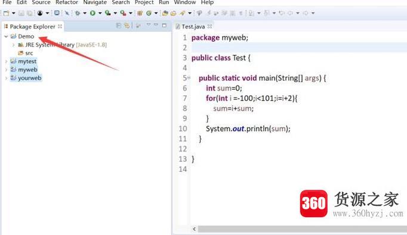Image resolution: width=407 pixels, height=235 pixels.
Task: Expand the yourweb project node
Action: 6,78
